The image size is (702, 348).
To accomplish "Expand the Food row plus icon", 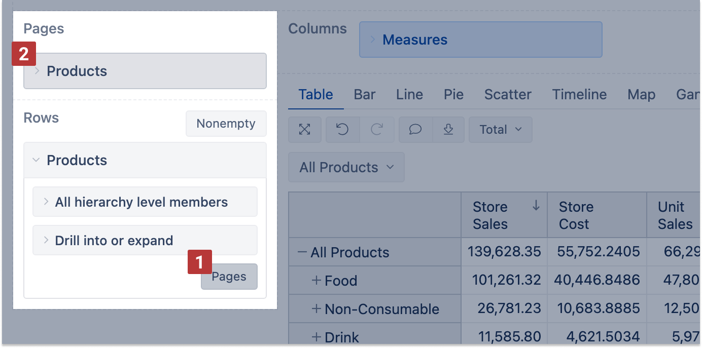I will point(317,281).
